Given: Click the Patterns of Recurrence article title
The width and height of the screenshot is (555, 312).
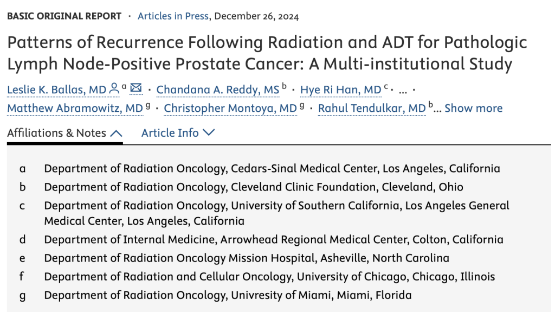Looking at the screenshot, I should point(267,53).
